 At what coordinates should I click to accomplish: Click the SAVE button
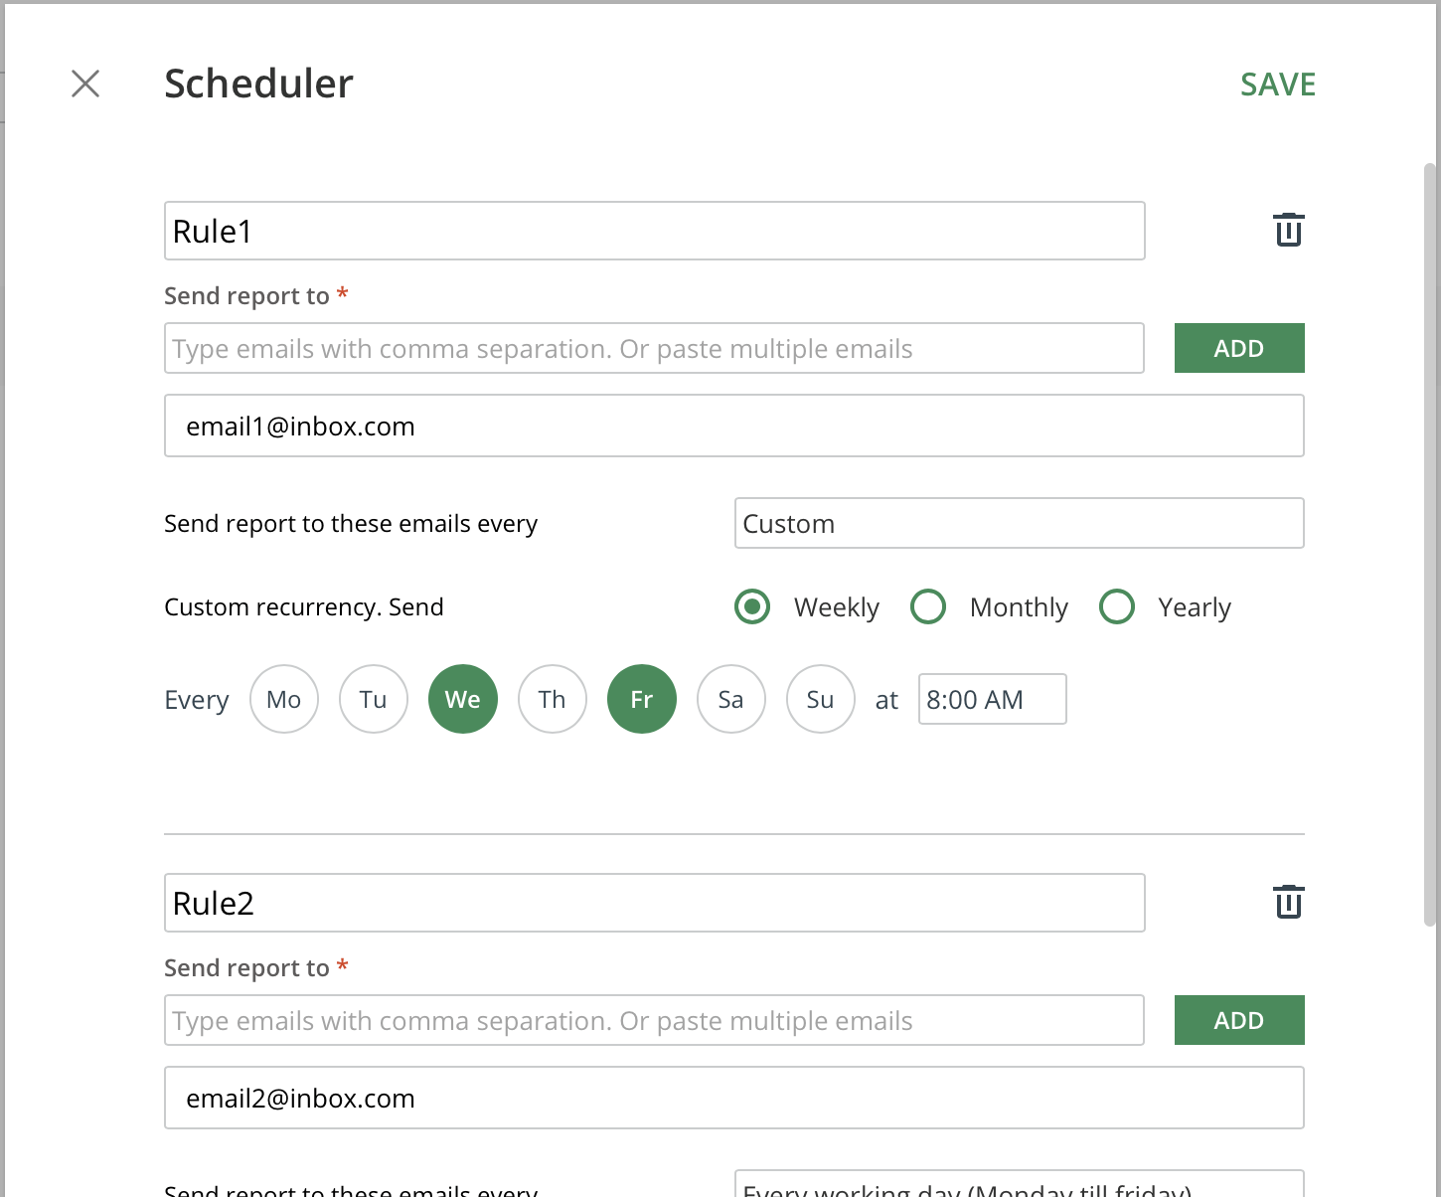click(1278, 85)
